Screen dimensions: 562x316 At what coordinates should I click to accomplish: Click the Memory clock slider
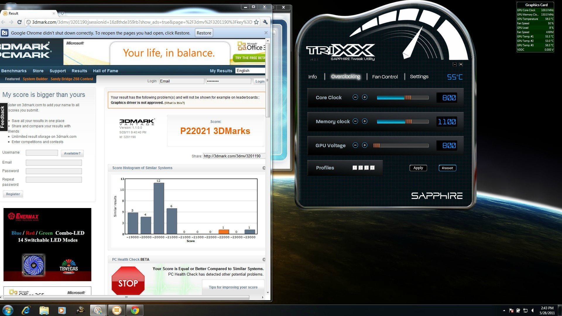[x=402, y=121]
